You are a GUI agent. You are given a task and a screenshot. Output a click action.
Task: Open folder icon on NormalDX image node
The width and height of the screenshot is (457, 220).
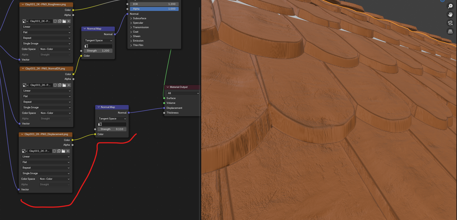(x=64, y=85)
